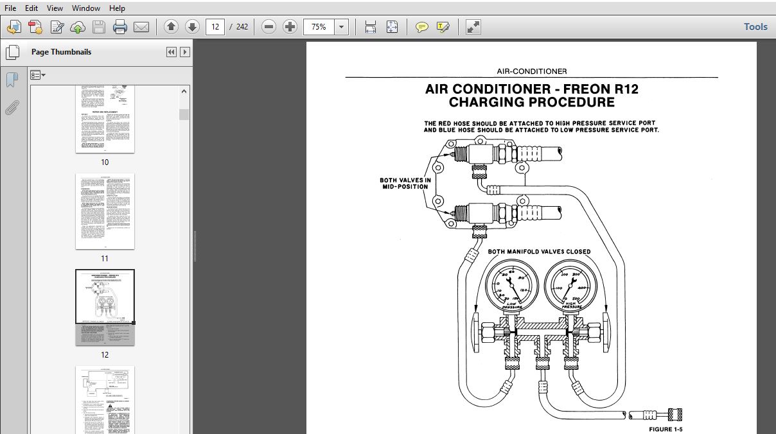
Task: Click the fit one full page icon
Action: pos(392,27)
